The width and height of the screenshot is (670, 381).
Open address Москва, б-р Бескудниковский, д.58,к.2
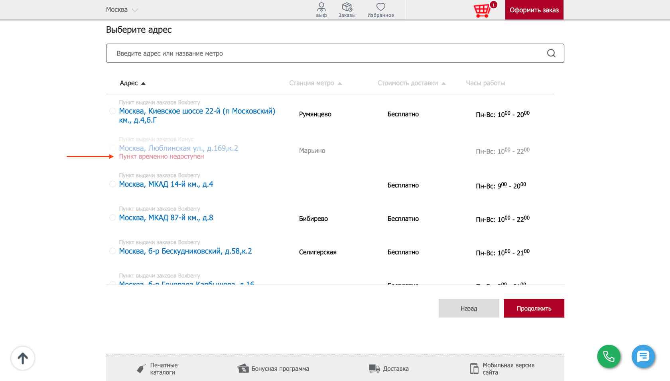tap(185, 251)
